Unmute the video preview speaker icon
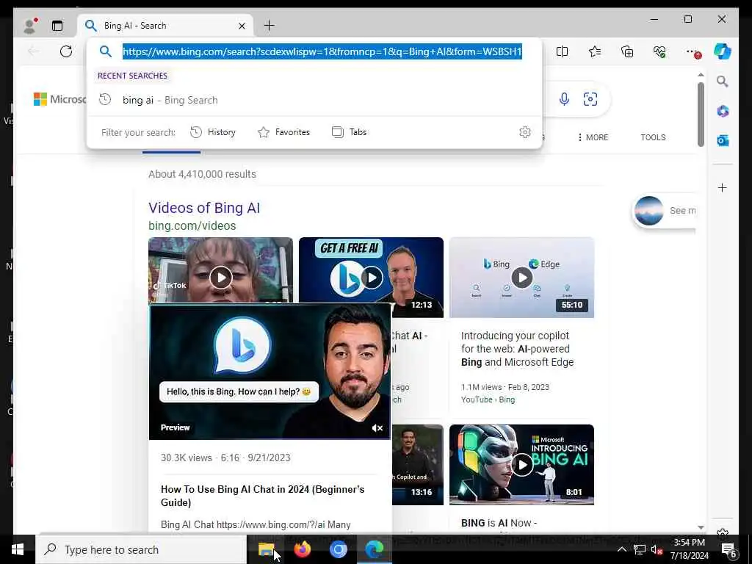752x564 pixels. (377, 428)
